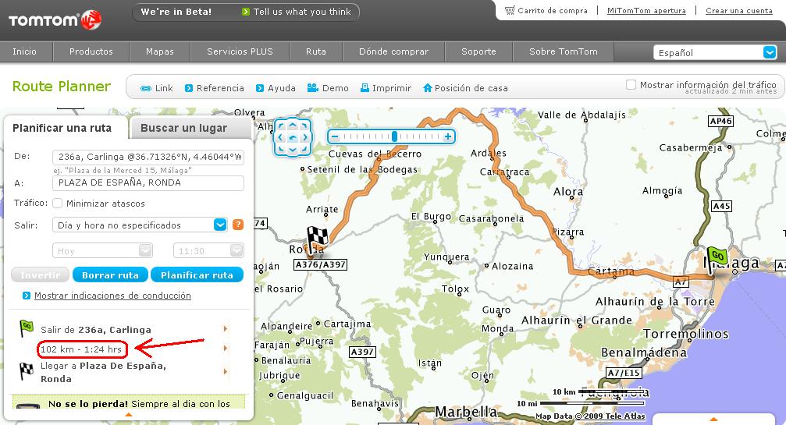Enable Mostrar información del tráfico checkbox
The width and height of the screenshot is (786, 425).
(x=631, y=84)
